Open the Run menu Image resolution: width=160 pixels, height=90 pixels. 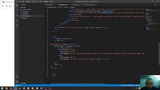[41, 1]
